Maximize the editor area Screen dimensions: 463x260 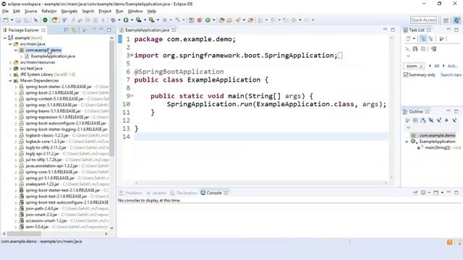click(x=393, y=30)
